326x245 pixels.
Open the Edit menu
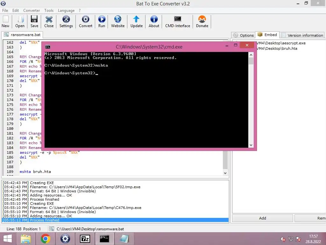[x=15, y=11]
